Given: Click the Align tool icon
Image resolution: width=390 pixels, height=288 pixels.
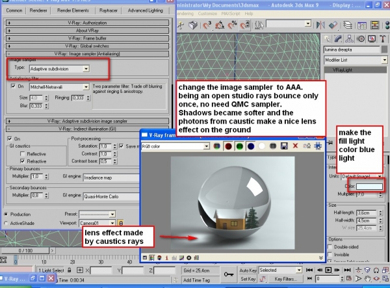Looking at the screenshot, I should tap(333, 25).
